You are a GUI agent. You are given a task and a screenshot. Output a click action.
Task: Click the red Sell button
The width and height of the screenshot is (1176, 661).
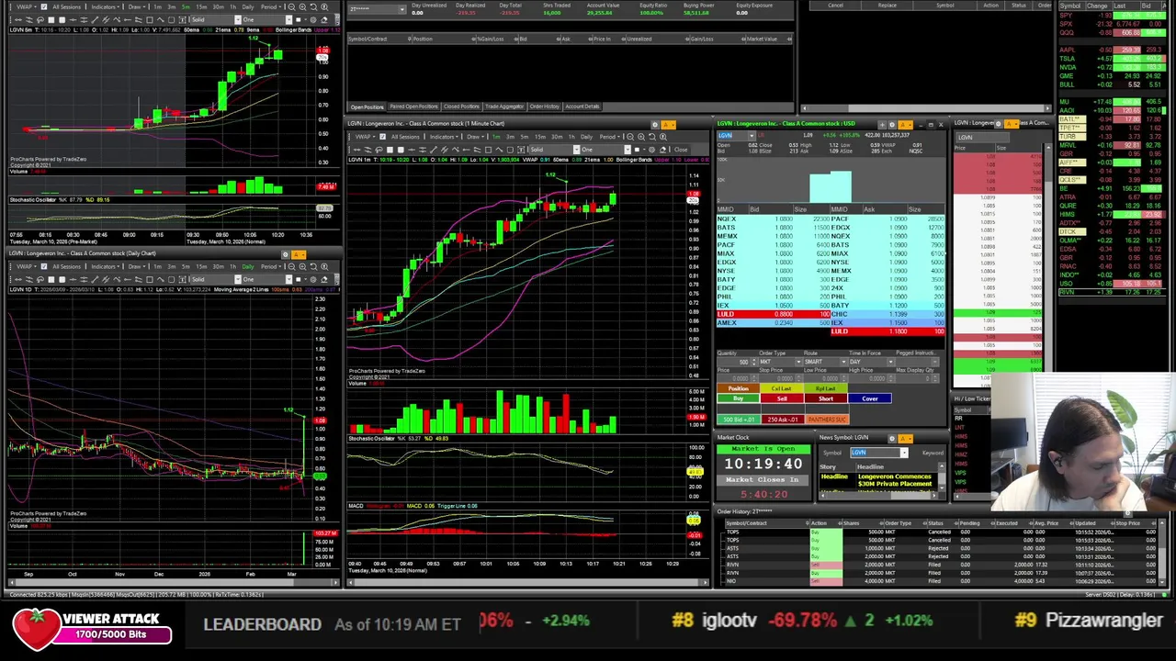(782, 398)
